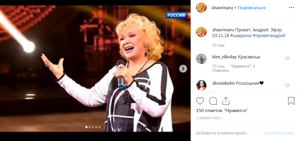The height and width of the screenshot is (141, 297).
Task: Like the dioniskelm comment
Action: 287,85
